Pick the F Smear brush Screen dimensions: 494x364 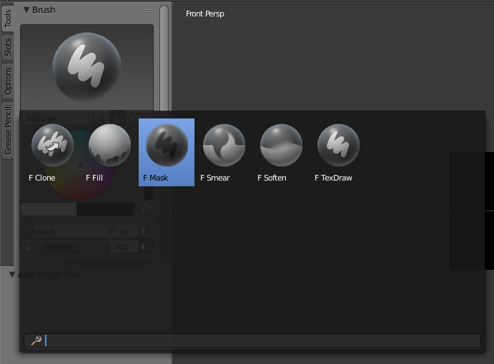[x=224, y=152]
